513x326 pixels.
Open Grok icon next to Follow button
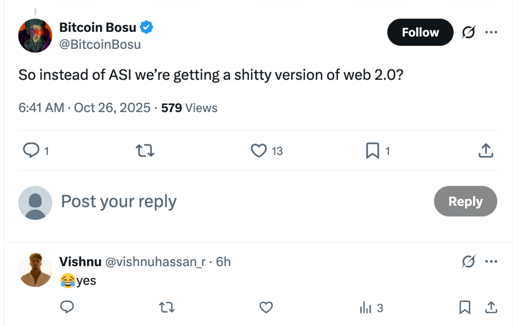tap(469, 32)
